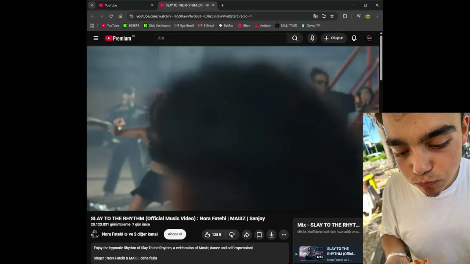Image resolution: width=470 pixels, height=264 pixels.
Task: Open the YouTube bookmark
Action: [110, 26]
